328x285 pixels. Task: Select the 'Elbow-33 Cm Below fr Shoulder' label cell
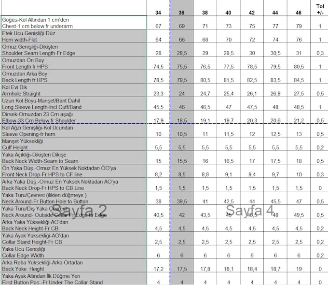coord(74,117)
